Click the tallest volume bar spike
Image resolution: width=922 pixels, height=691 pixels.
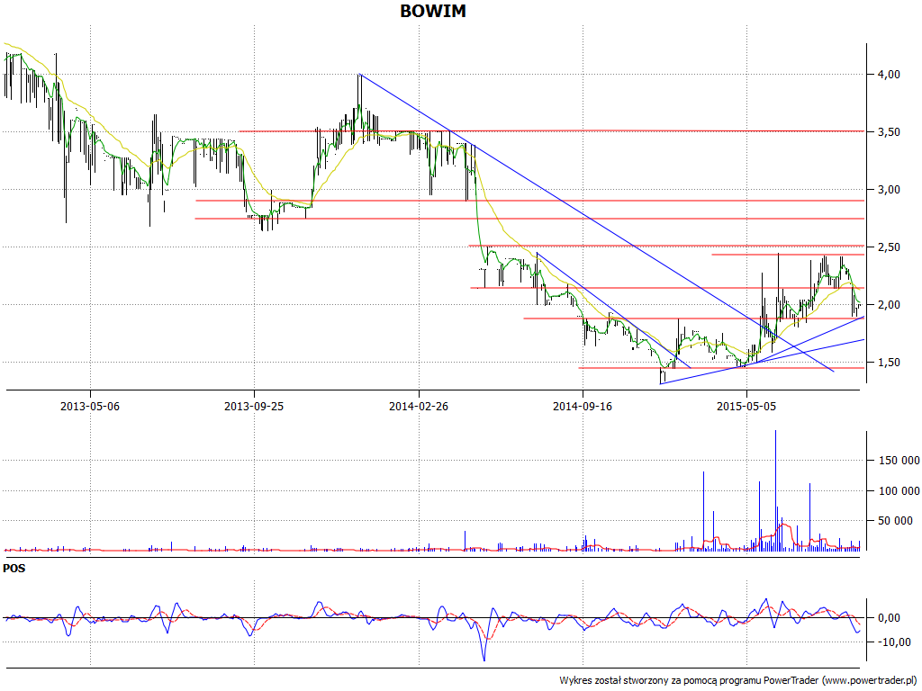pos(775,490)
